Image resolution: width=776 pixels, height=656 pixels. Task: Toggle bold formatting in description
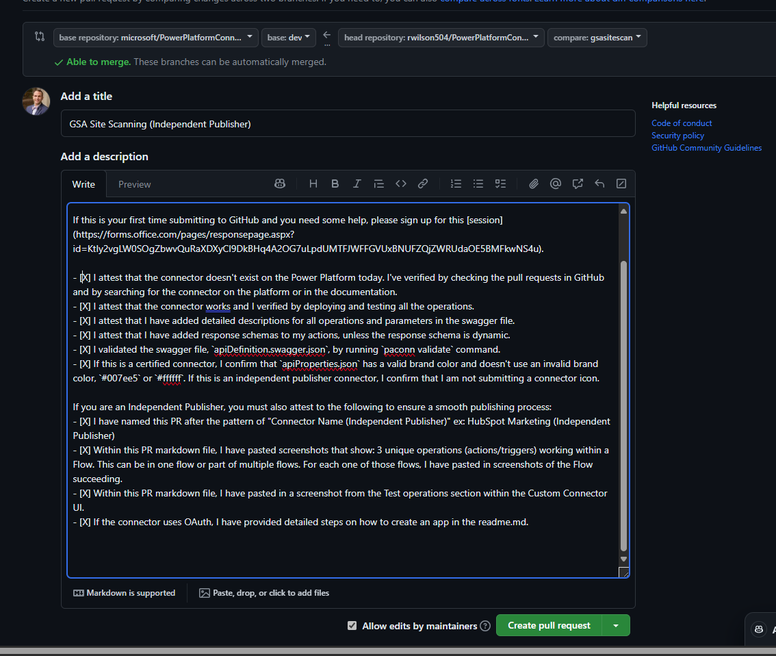click(335, 184)
